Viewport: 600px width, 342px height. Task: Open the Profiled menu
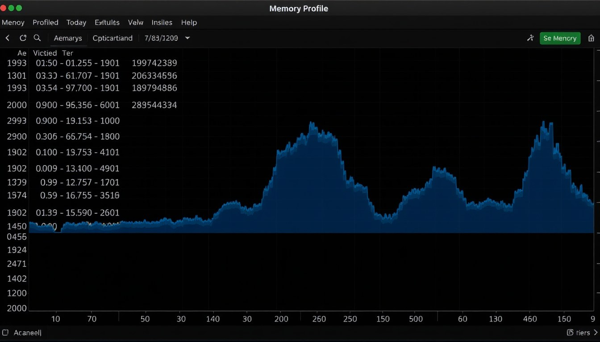pos(46,22)
